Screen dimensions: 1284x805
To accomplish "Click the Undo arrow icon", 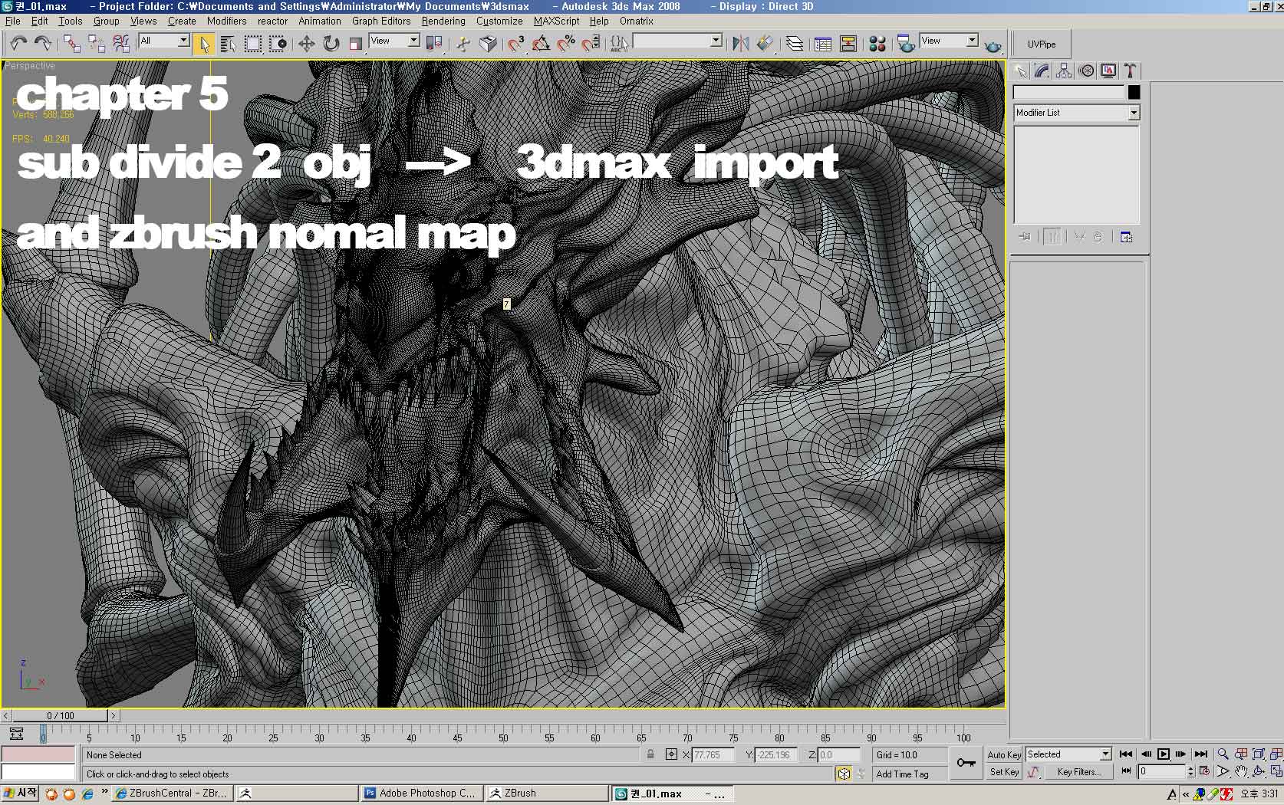I will pos(18,44).
